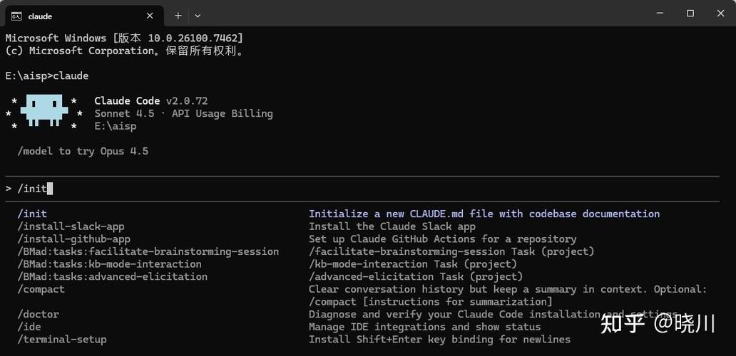Select the /init command suggestion
Screen dimensions: 736x356
tap(32, 214)
